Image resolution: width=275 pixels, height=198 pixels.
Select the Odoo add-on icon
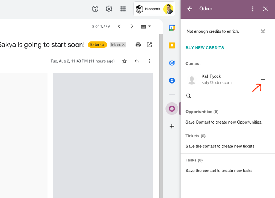tap(172, 109)
